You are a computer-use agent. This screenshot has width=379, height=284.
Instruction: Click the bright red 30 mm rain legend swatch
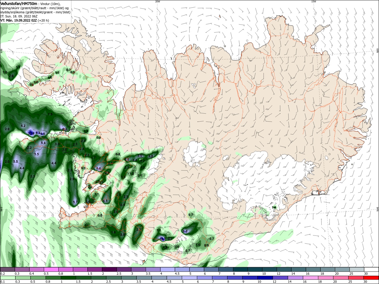(371, 278)
